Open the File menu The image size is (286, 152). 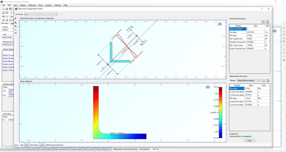(x=4, y=5)
